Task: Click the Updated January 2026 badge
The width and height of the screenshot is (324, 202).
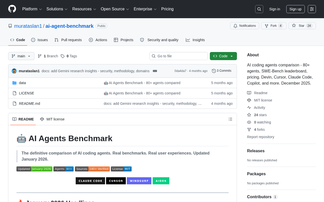Action: point(34,169)
